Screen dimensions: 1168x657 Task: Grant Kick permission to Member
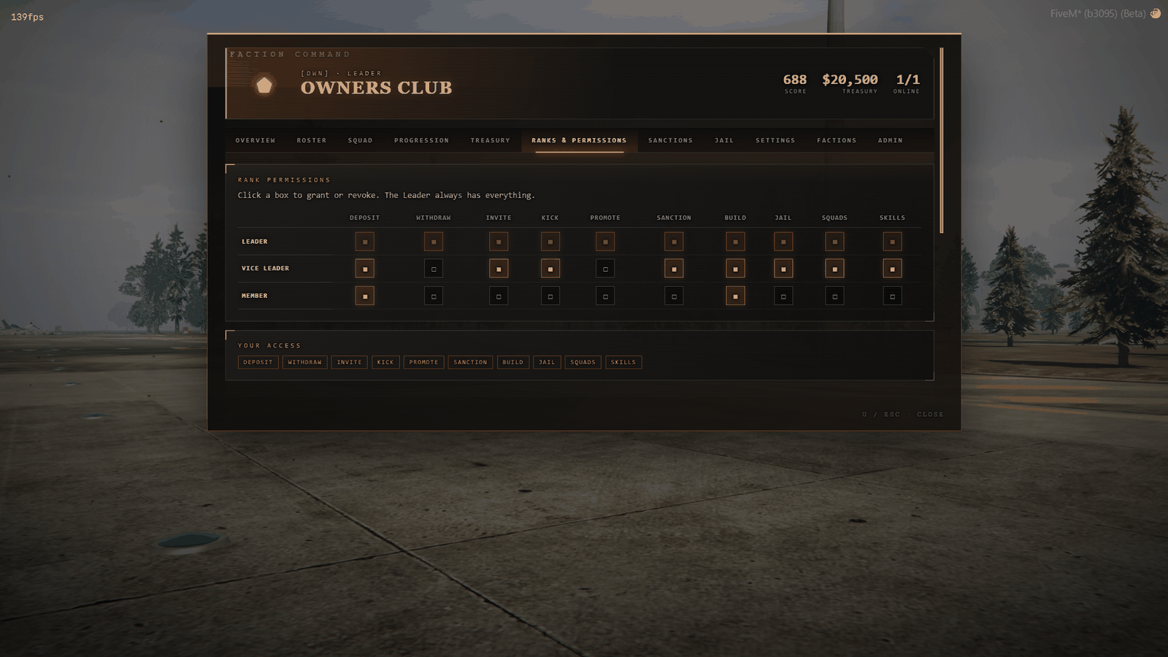pos(550,296)
